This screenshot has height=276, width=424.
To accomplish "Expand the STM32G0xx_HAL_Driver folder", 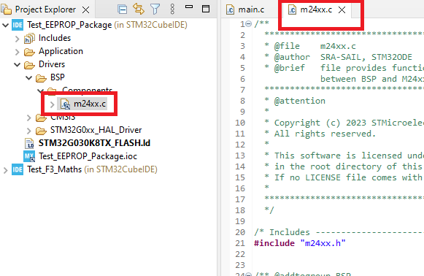I will (x=29, y=131).
